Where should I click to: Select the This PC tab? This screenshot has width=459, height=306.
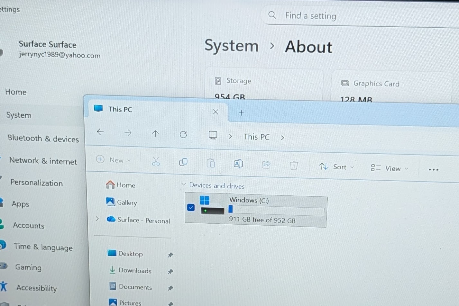[158, 110]
